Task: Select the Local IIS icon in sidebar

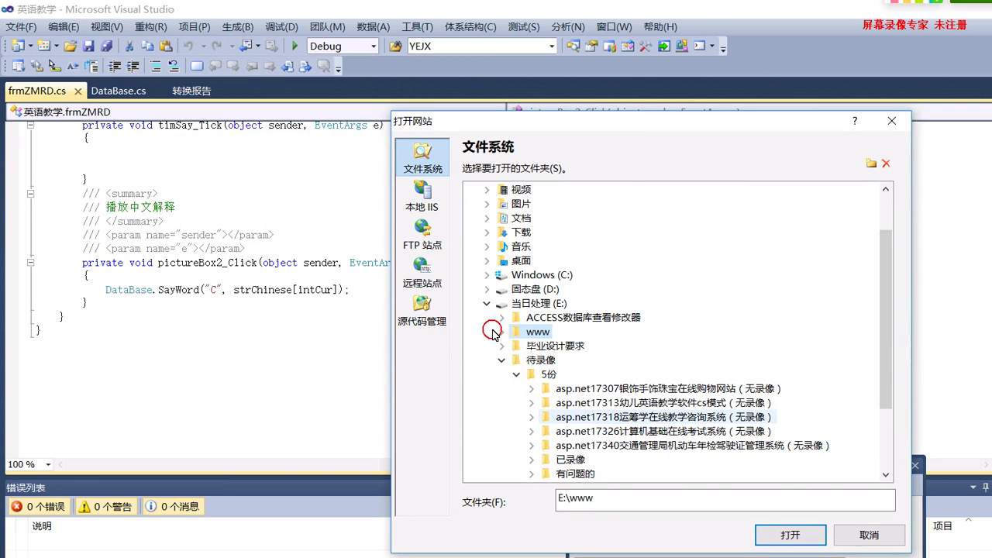Action: click(x=422, y=196)
